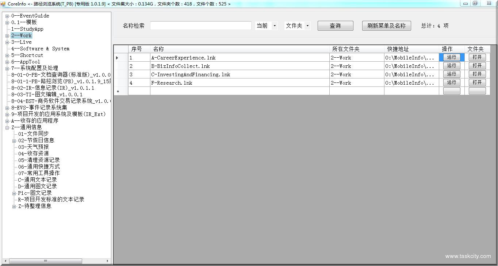Collapse the Z--通用信息 tree node

[7, 127]
